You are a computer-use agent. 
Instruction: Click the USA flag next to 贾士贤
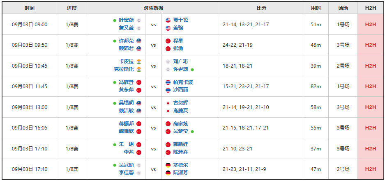(x=168, y=20)
